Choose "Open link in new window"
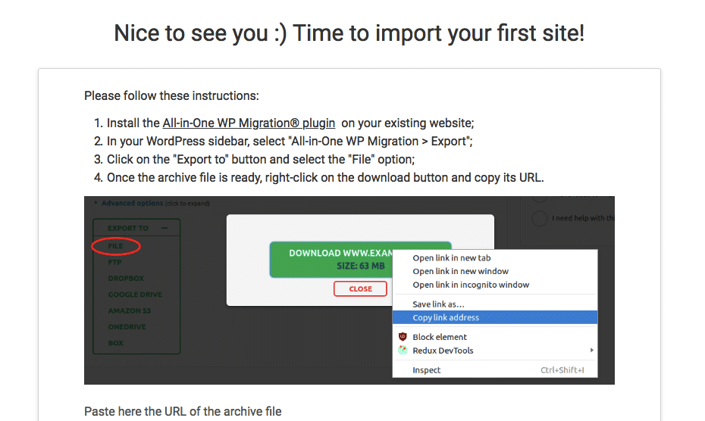This screenshot has height=421, width=705. [x=460, y=271]
